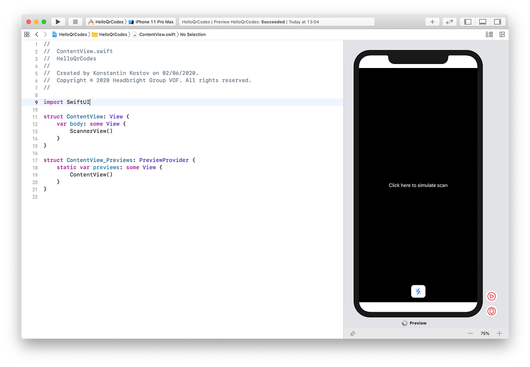Screen dimensions: 530x367
Task: Place cursor on the import SwiftUI line
Action: point(66,102)
